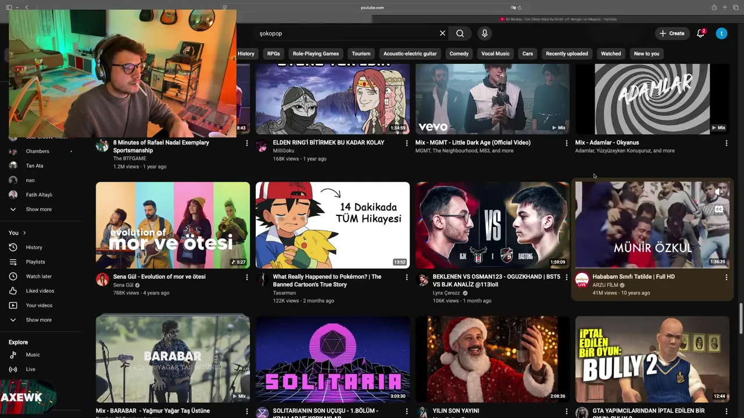The width and height of the screenshot is (744, 418).
Task: Open options menu for Hababam Sınıfı Tatilde
Action: click(x=726, y=278)
